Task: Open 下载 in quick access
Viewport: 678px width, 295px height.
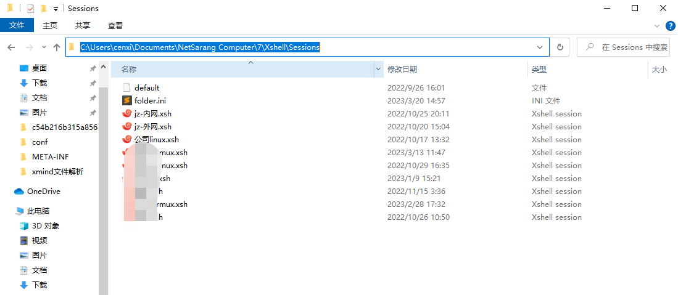Action: tap(39, 83)
